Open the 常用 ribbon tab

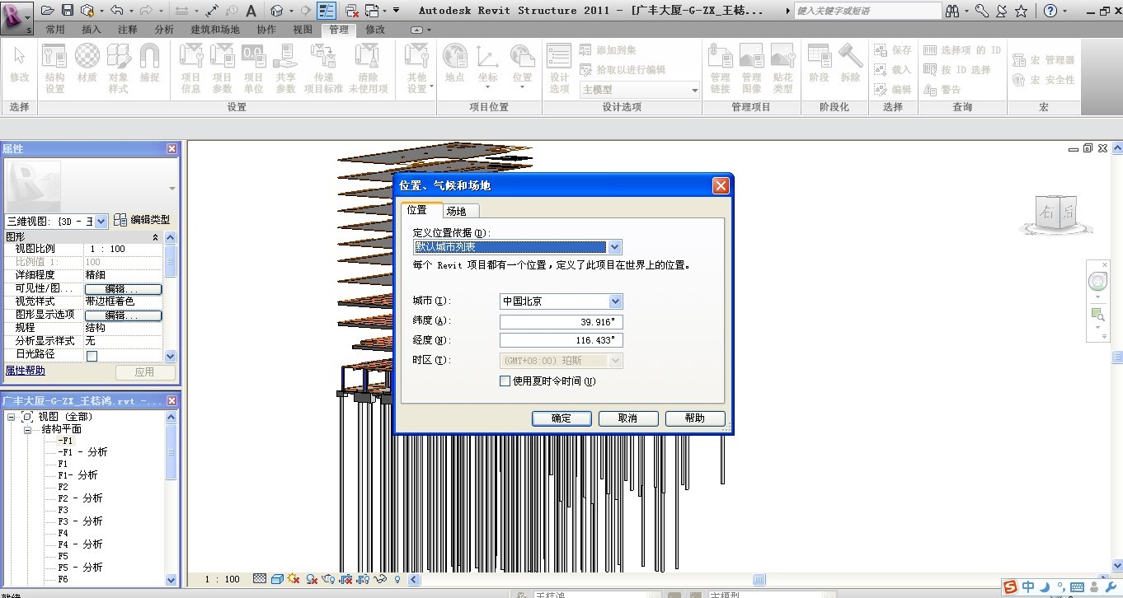[x=55, y=29]
